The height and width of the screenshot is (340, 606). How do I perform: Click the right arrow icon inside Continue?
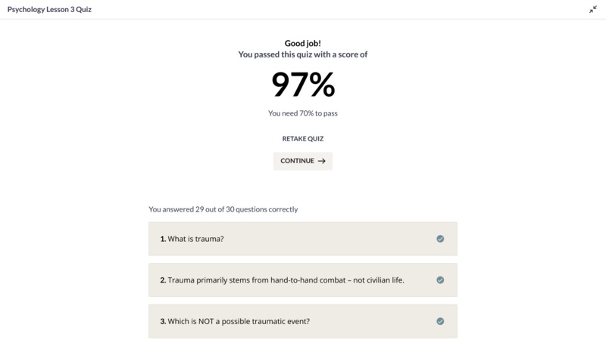coord(321,161)
